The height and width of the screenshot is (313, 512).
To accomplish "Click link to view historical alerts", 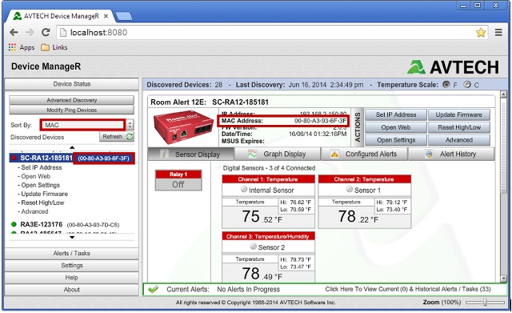I will pyautogui.click(x=408, y=289).
